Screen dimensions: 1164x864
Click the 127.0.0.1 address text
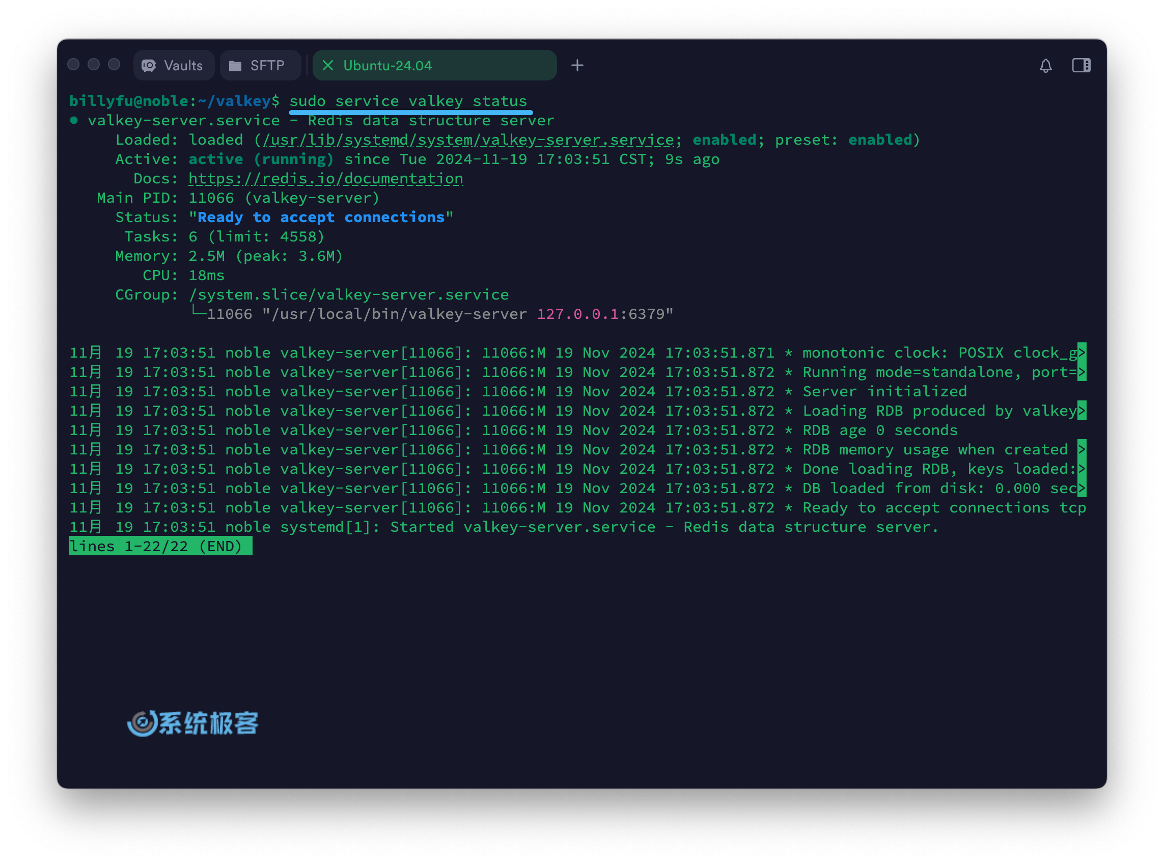point(577,314)
